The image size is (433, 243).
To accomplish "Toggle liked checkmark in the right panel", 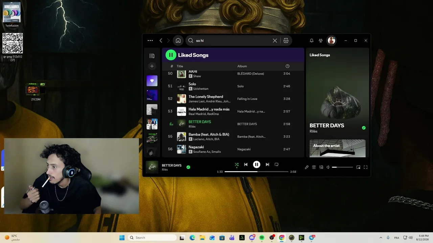I will [364, 128].
